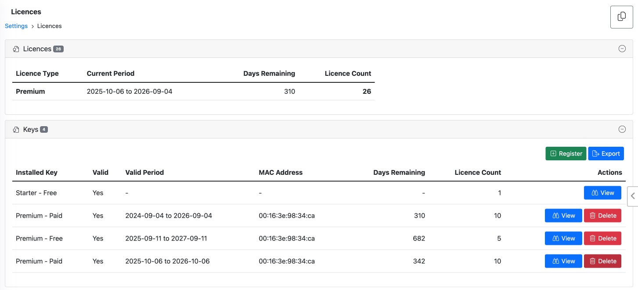The image size is (638, 290).
Task: View the 2025-10-06 Premium - Paid key
Action: pyautogui.click(x=563, y=261)
